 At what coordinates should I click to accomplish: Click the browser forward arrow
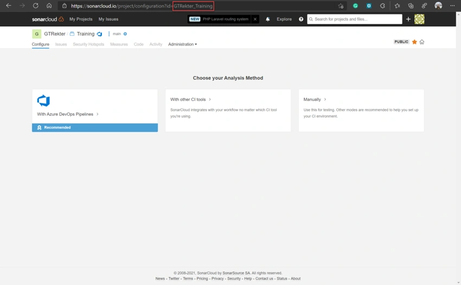(x=22, y=5)
